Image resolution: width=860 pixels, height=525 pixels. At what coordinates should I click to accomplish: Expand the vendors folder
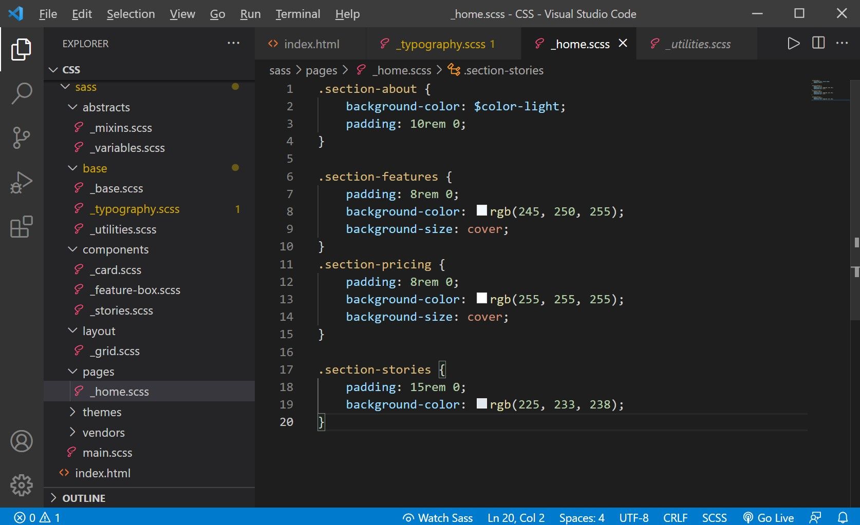pyautogui.click(x=72, y=432)
